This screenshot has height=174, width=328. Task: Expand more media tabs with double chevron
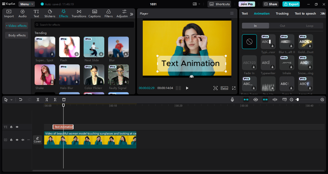(x=131, y=14)
